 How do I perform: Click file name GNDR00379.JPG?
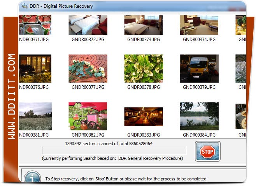click(199, 87)
